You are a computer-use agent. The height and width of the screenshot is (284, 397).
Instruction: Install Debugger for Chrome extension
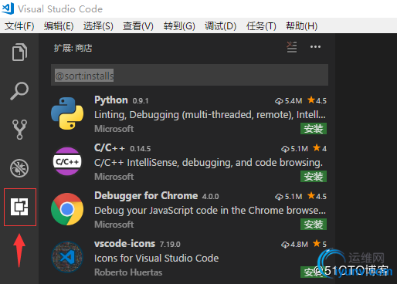[x=314, y=225]
